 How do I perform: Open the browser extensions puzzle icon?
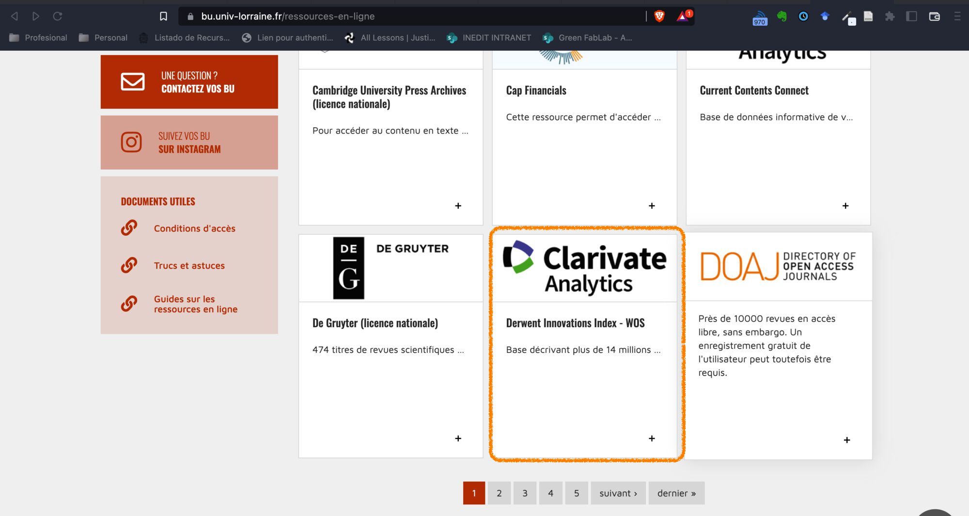pos(890,16)
